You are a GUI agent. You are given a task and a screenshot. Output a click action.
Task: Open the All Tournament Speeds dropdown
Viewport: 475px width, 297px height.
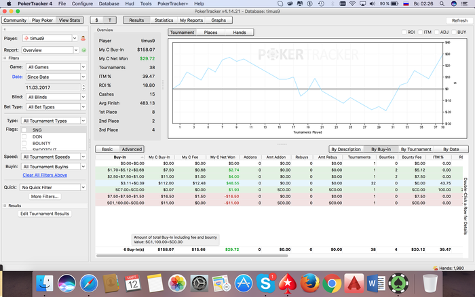click(x=54, y=157)
